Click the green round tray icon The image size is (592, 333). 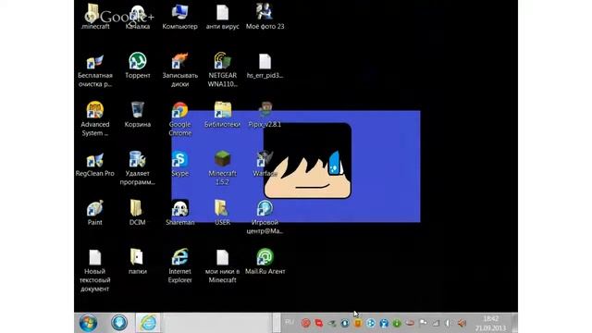click(x=397, y=323)
